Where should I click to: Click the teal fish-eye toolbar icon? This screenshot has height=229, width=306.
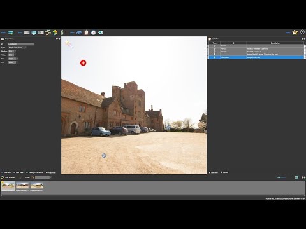[x=101, y=32]
